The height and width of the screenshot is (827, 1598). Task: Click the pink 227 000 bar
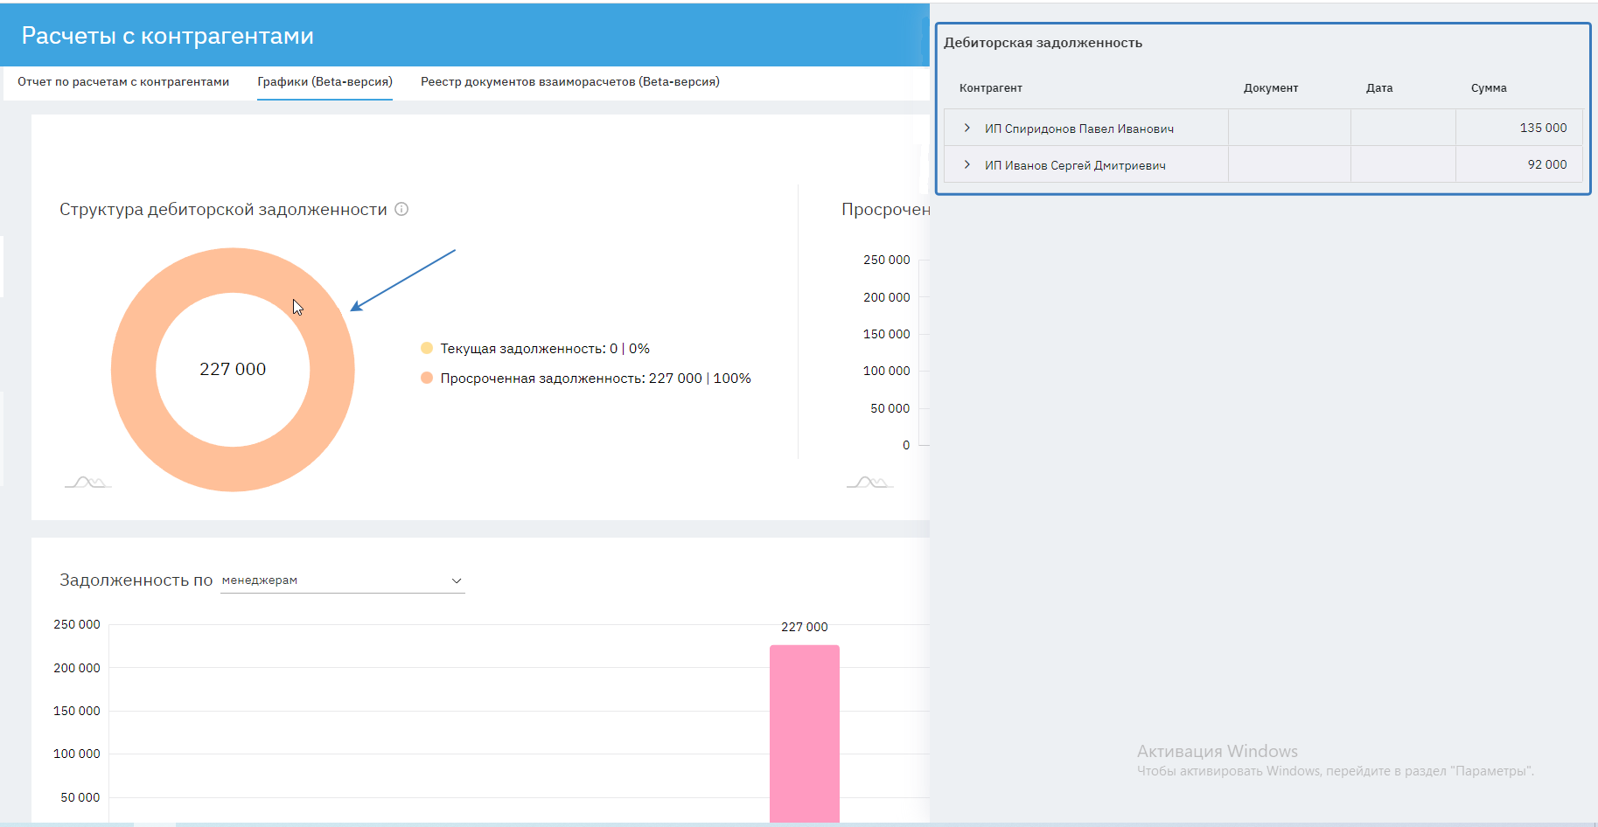click(x=804, y=733)
